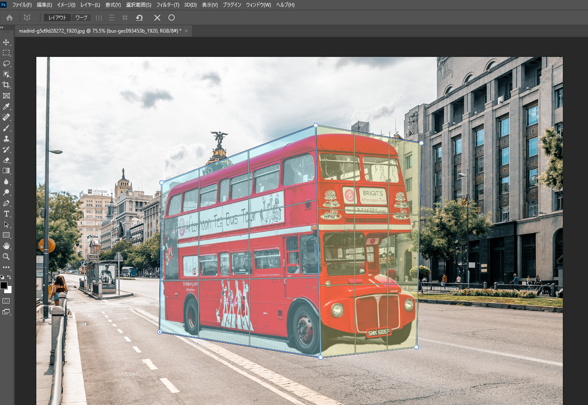Open the フィルター(T) menu
The width and height of the screenshot is (588, 405).
point(168,5)
